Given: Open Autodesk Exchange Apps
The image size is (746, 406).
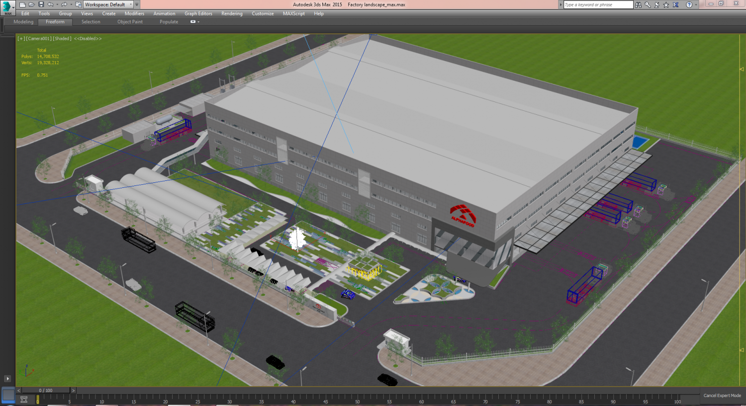Looking at the screenshot, I should coord(676,4).
